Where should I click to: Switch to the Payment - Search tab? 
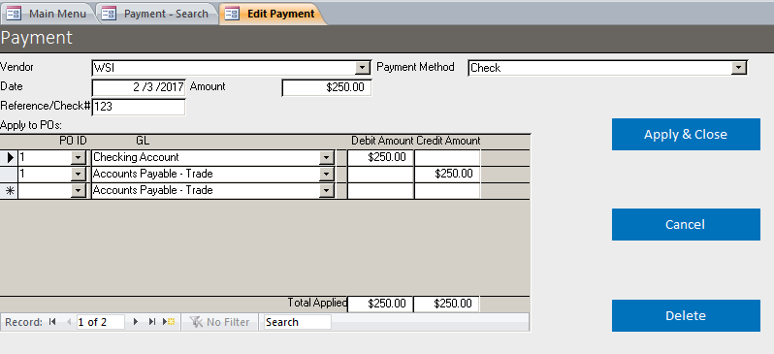158,14
